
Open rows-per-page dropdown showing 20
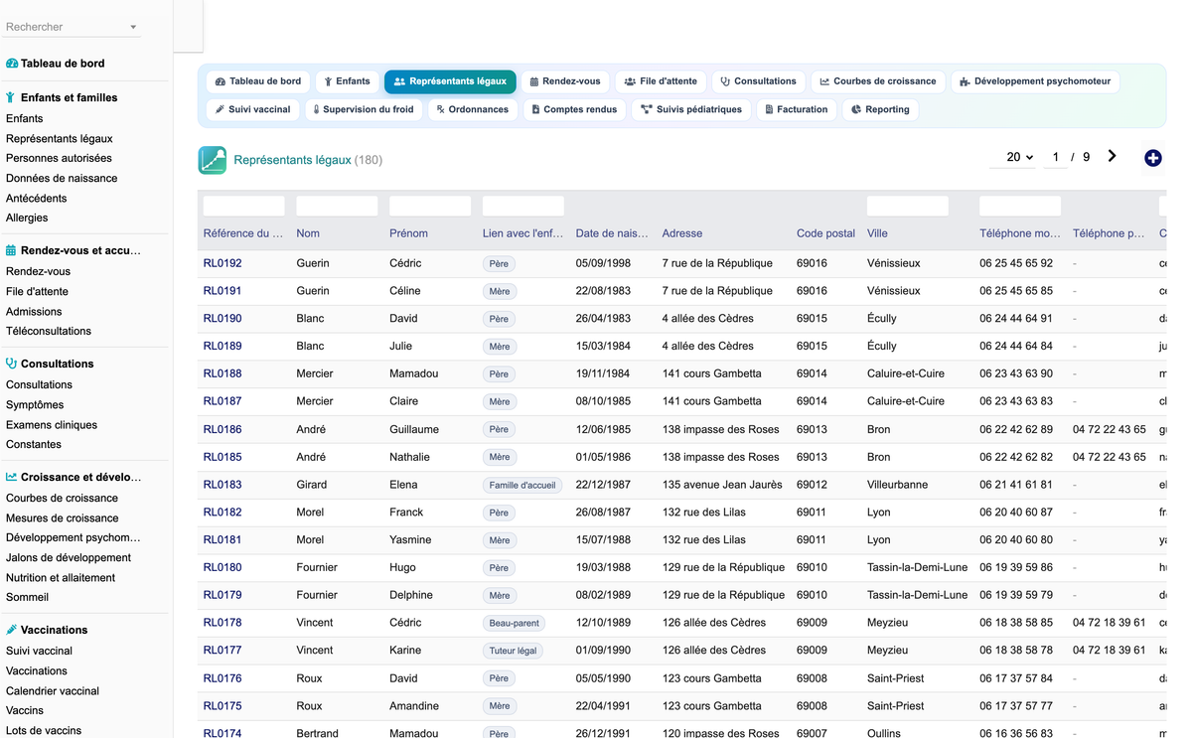[x=1019, y=157]
